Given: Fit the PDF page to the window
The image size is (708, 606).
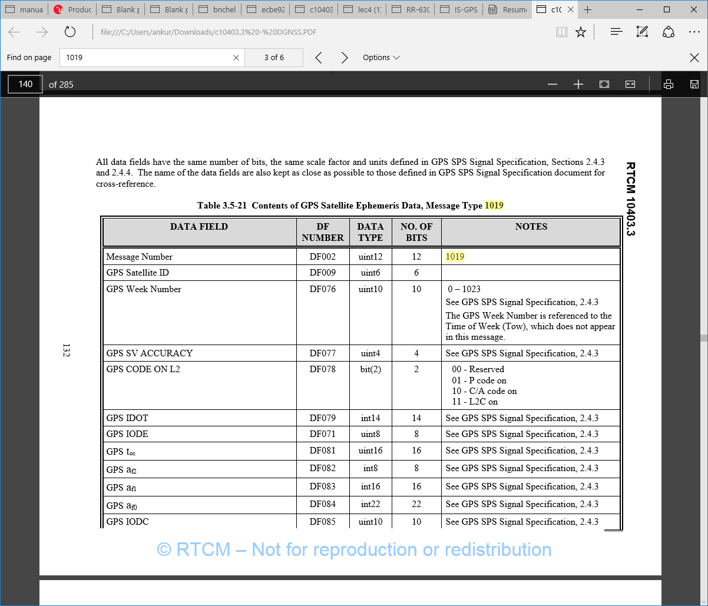Looking at the screenshot, I should coord(604,84).
